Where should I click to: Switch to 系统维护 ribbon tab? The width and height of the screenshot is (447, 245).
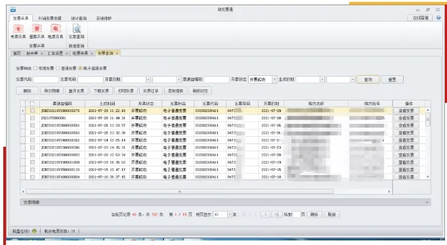(x=104, y=18)
